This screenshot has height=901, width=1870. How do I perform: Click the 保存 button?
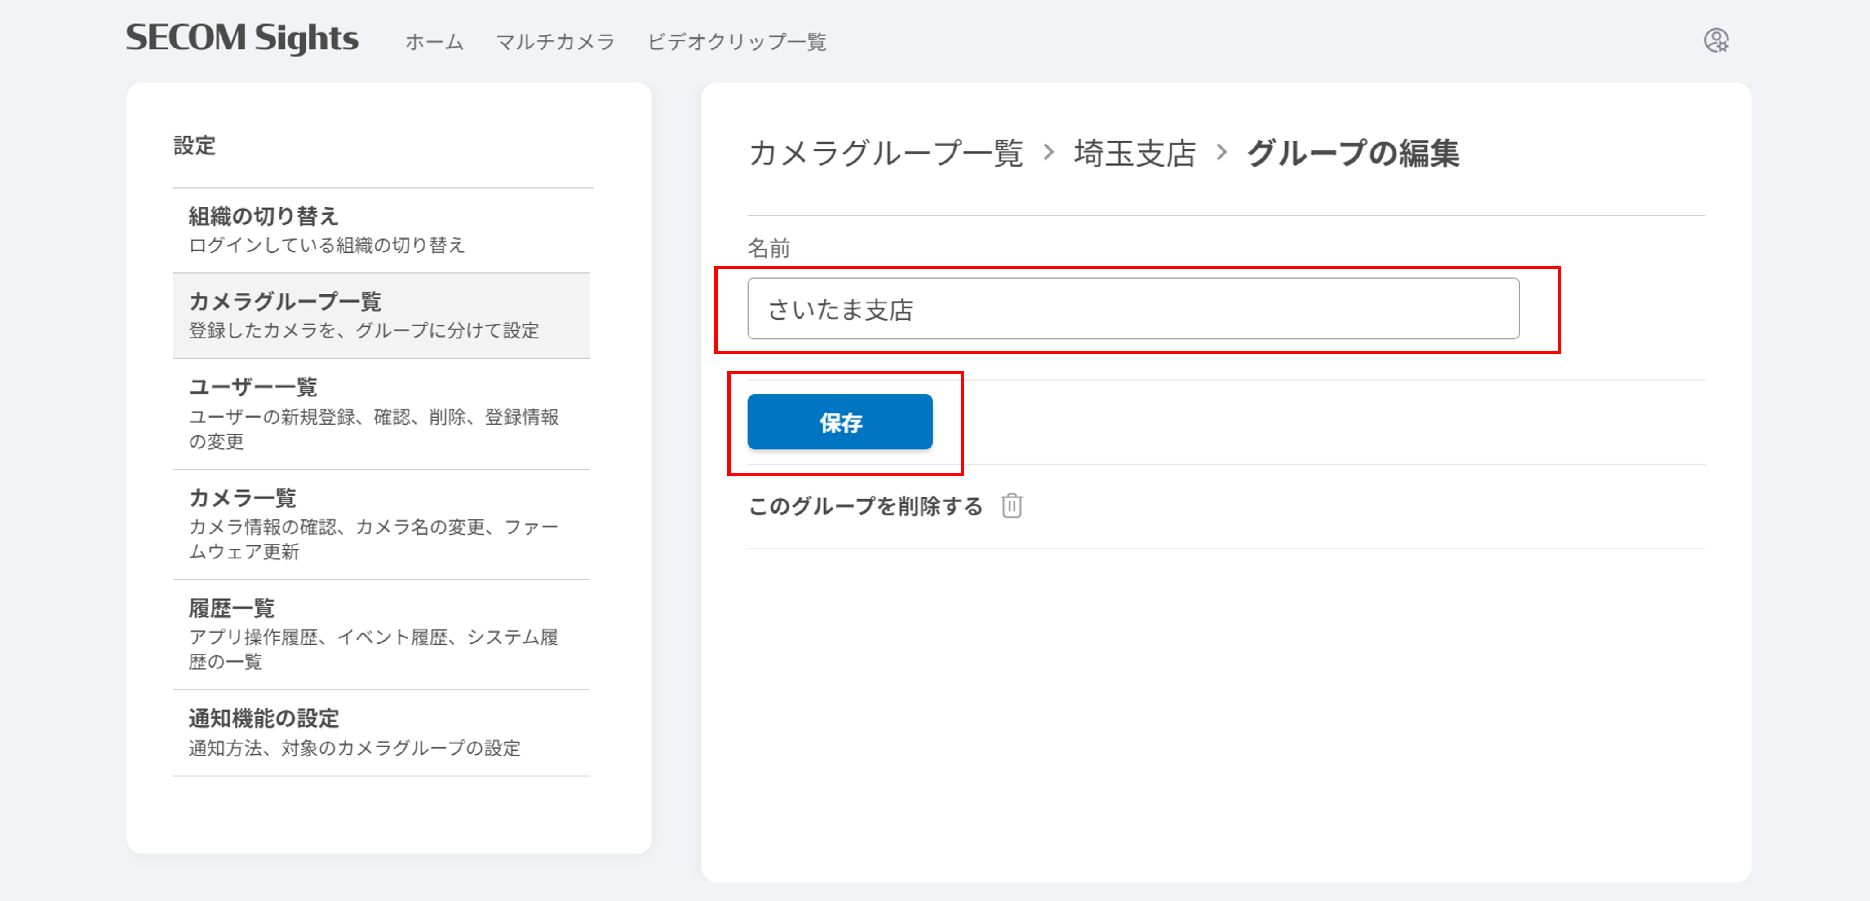pyautogui.click(x=840, y=422)
